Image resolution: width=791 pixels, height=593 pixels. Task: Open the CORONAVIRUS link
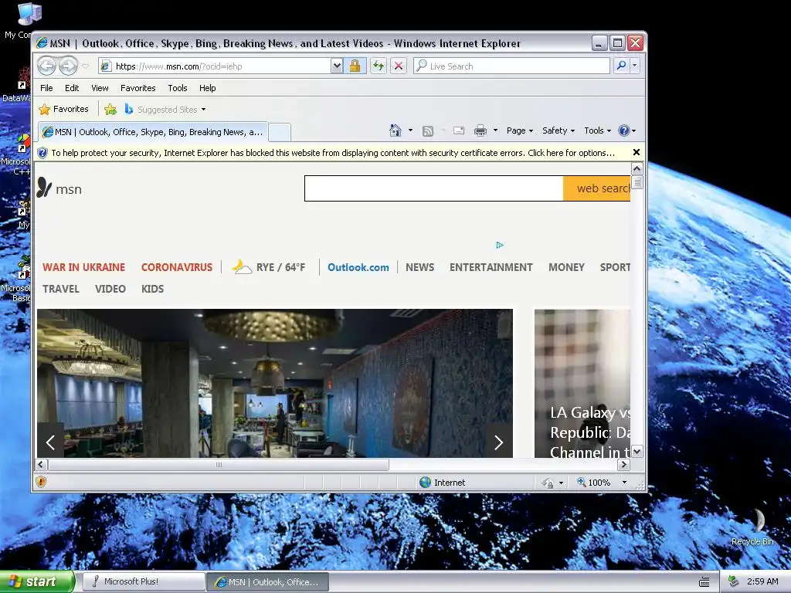pos(177,267)
